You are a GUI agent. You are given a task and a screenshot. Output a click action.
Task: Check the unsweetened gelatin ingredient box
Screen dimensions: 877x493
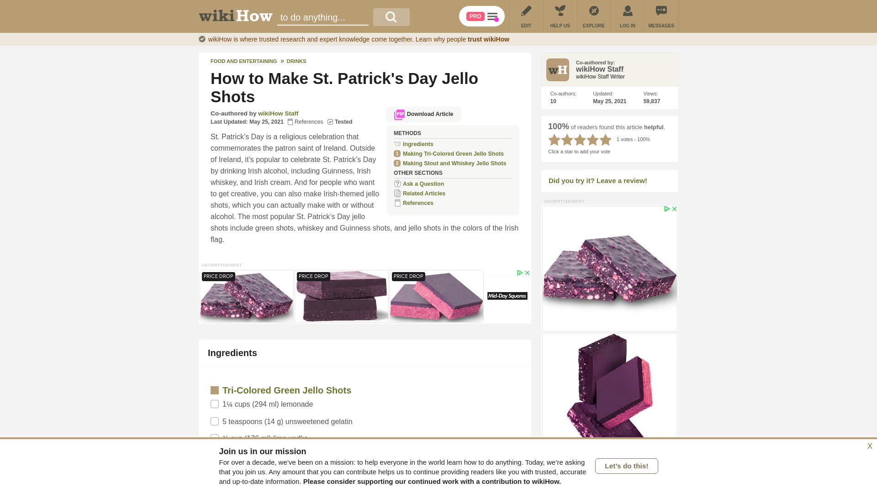(215, 421)
